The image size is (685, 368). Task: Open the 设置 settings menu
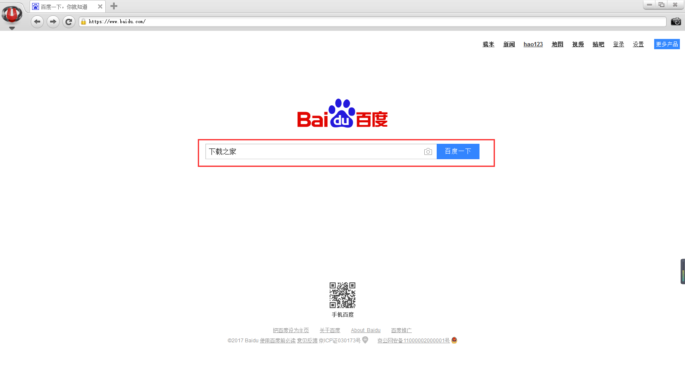pyautogui.click(x=638, y=44)
